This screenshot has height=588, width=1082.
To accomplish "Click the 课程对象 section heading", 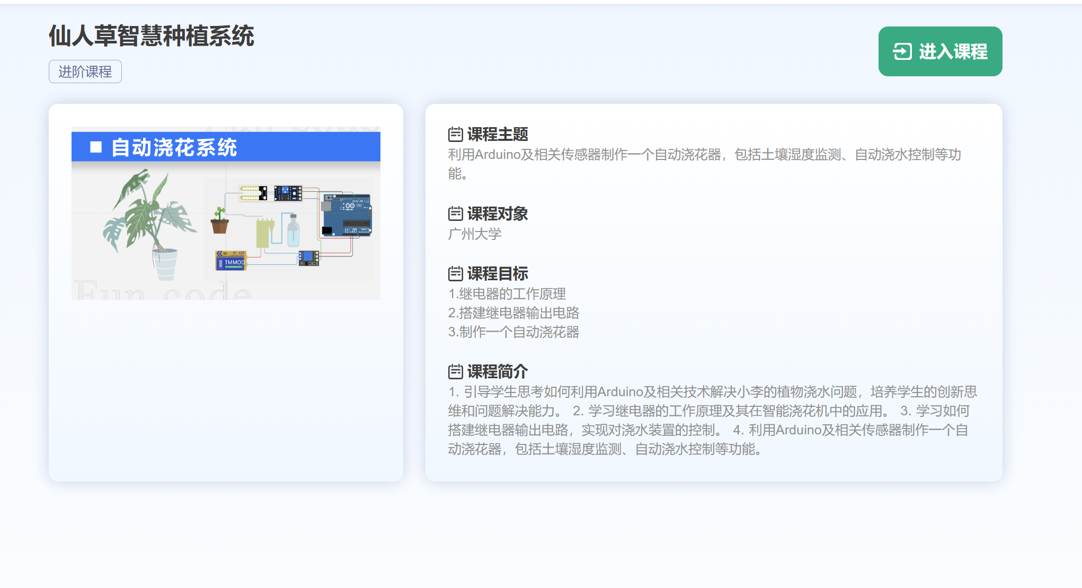I will click(497, 213).
